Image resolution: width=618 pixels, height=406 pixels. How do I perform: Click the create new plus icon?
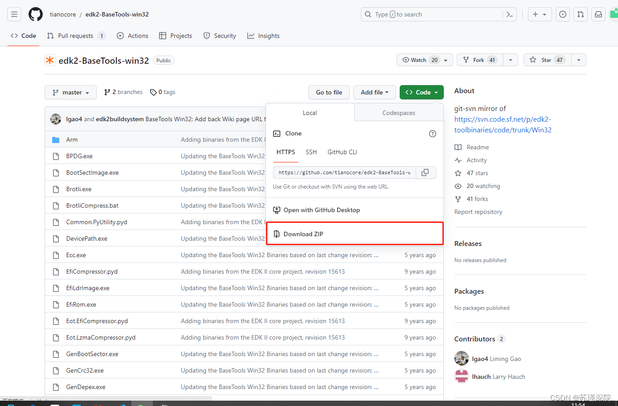[x=536, y=14]
